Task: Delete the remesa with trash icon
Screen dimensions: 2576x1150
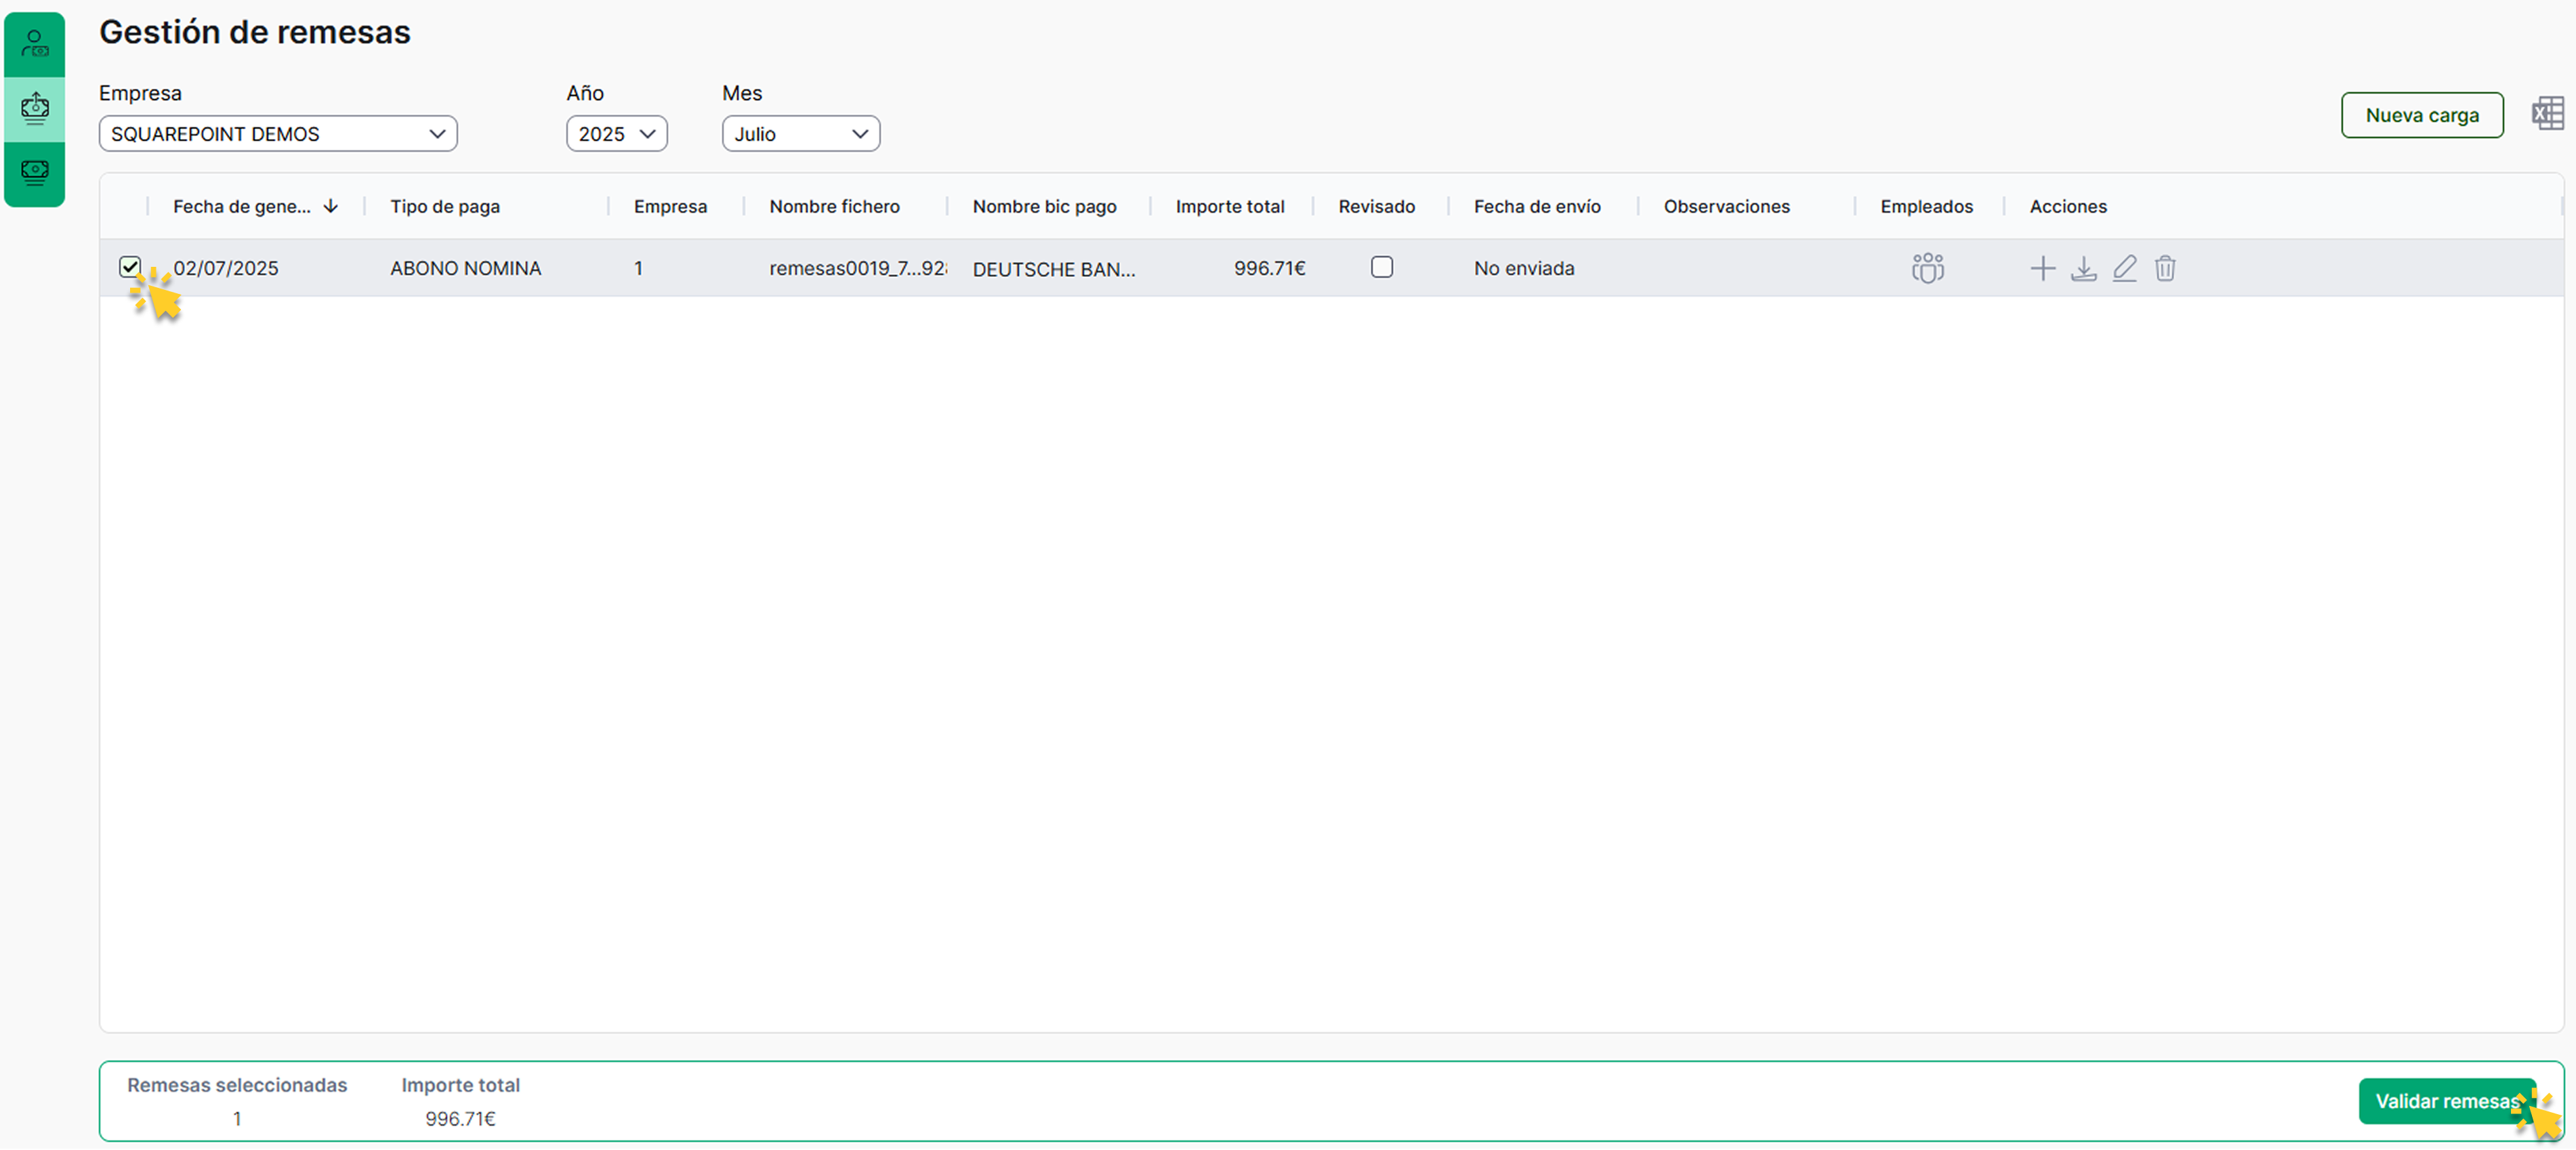Action: pyautogui.click(x=2165, y=268)
